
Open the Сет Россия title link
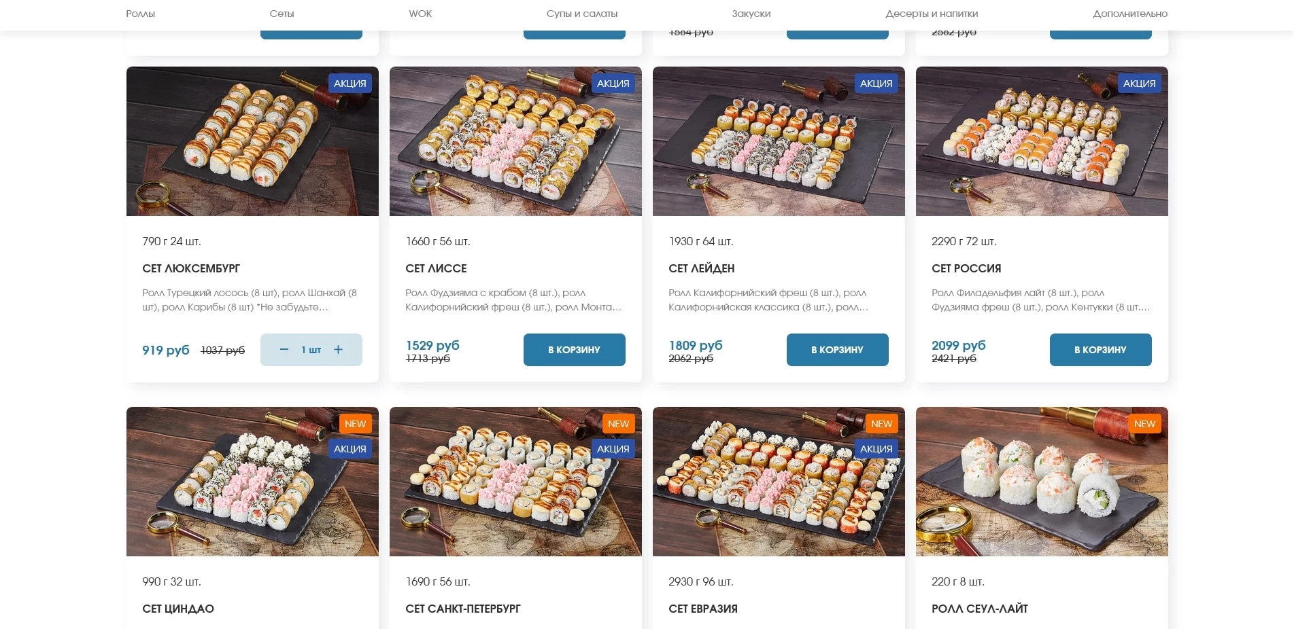[966, 268]
